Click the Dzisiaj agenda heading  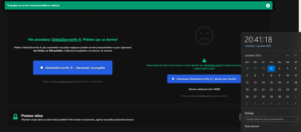(x=249, y=113)
